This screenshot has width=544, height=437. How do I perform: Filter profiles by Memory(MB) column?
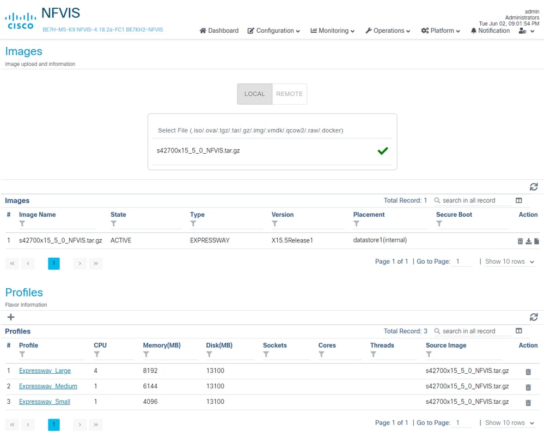coord(146,354)
